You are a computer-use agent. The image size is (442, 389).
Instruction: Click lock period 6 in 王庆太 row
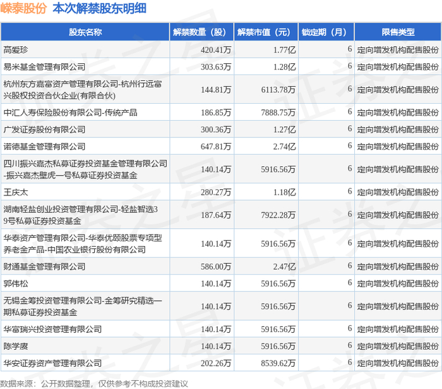click(x=350, y=192)
